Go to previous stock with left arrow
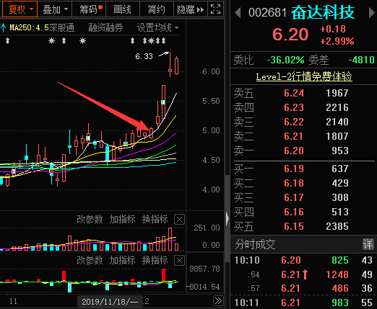This screenshot has width=377, height=309. click(238, 12)
